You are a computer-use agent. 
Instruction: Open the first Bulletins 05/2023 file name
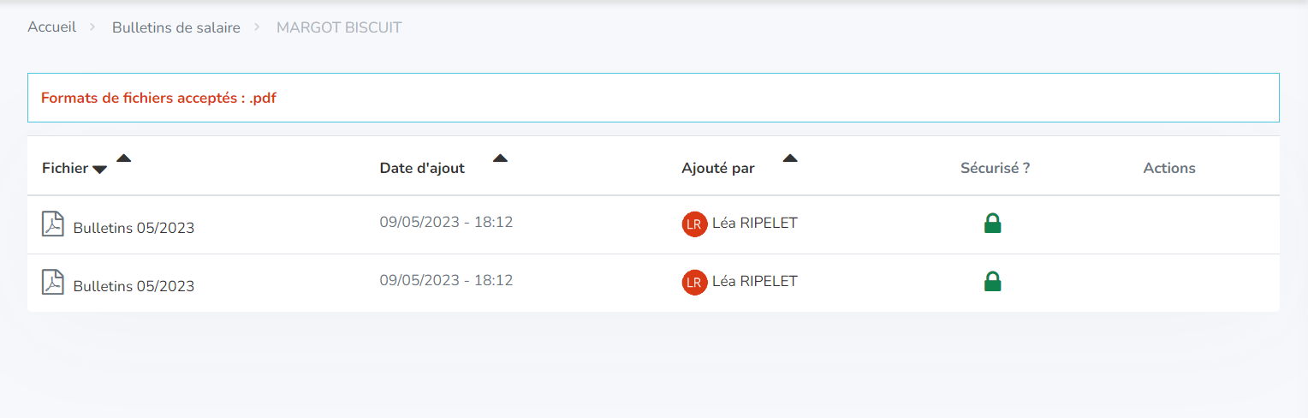point(134,228)
